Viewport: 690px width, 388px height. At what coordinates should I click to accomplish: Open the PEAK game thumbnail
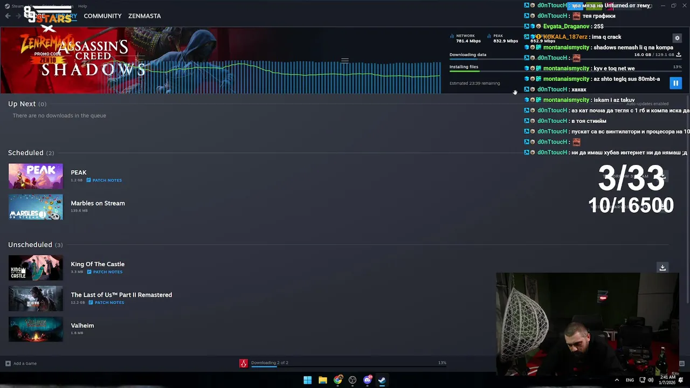tap(36, 176)
